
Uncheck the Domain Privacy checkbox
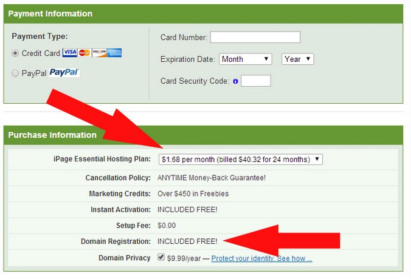(x=161, y=257)
